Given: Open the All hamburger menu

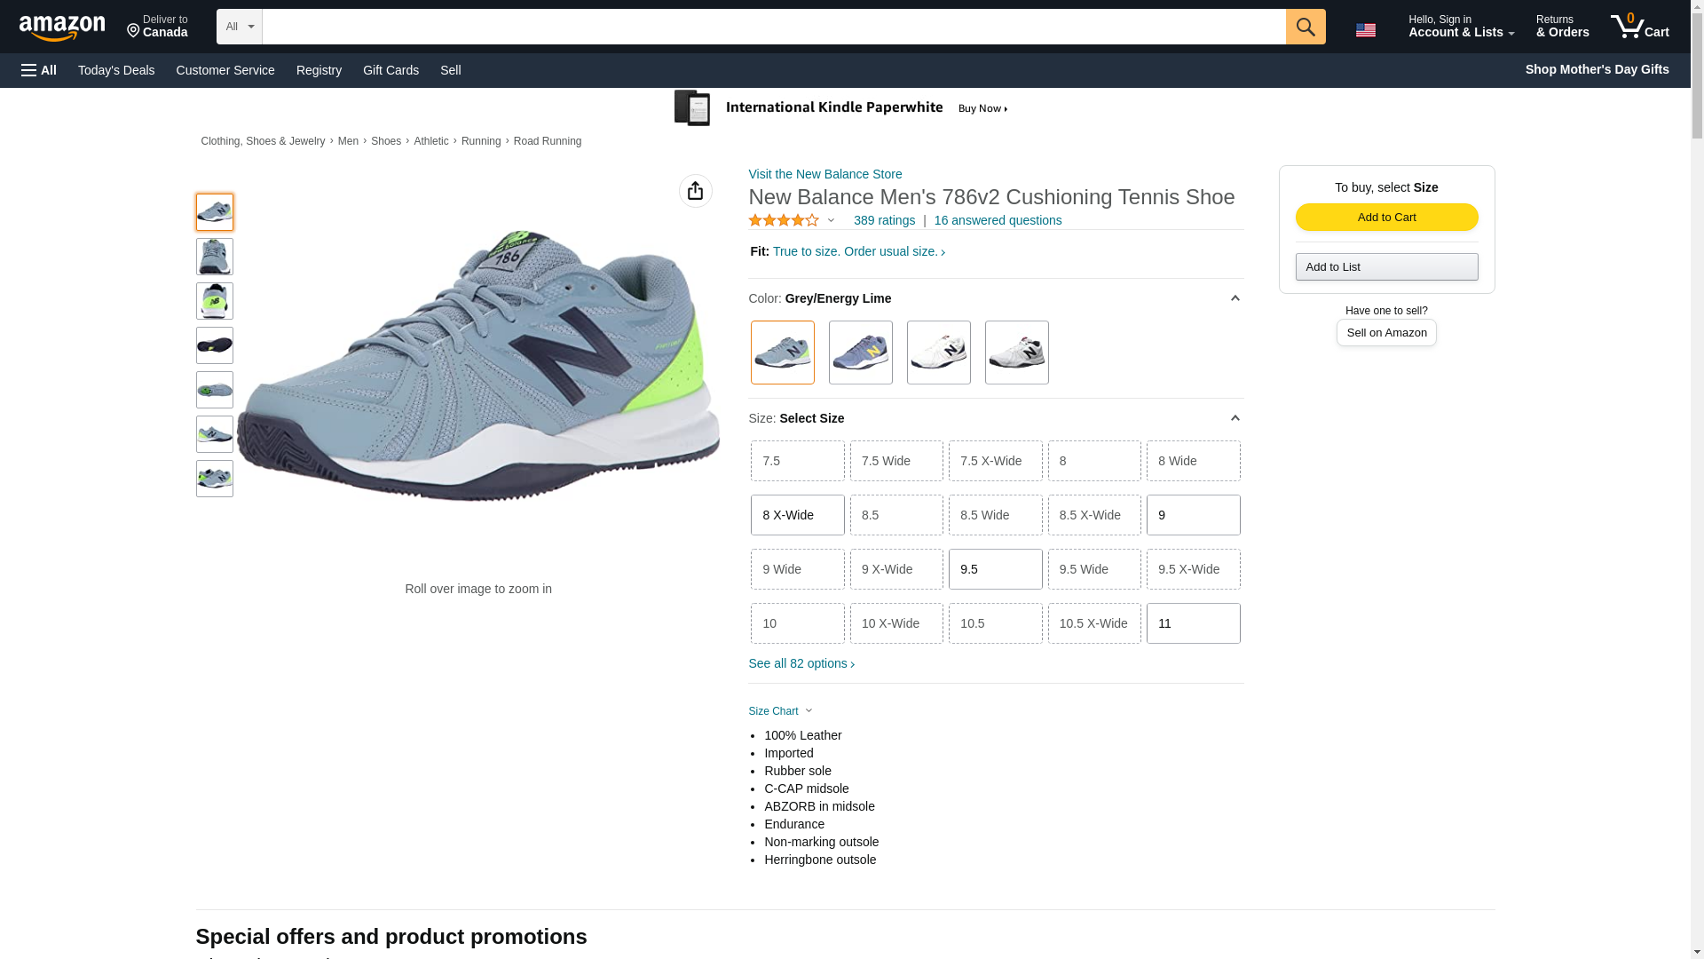Looking at the screenshot, I should click(x=39, y=70).
